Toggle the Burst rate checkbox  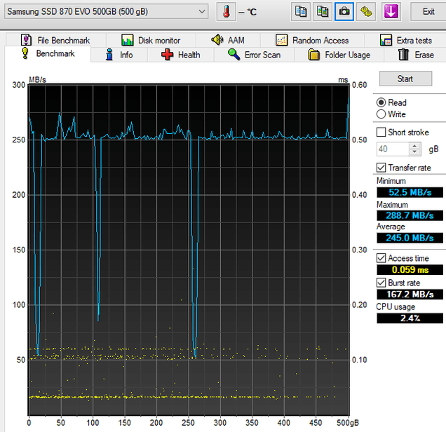[381, 283]
